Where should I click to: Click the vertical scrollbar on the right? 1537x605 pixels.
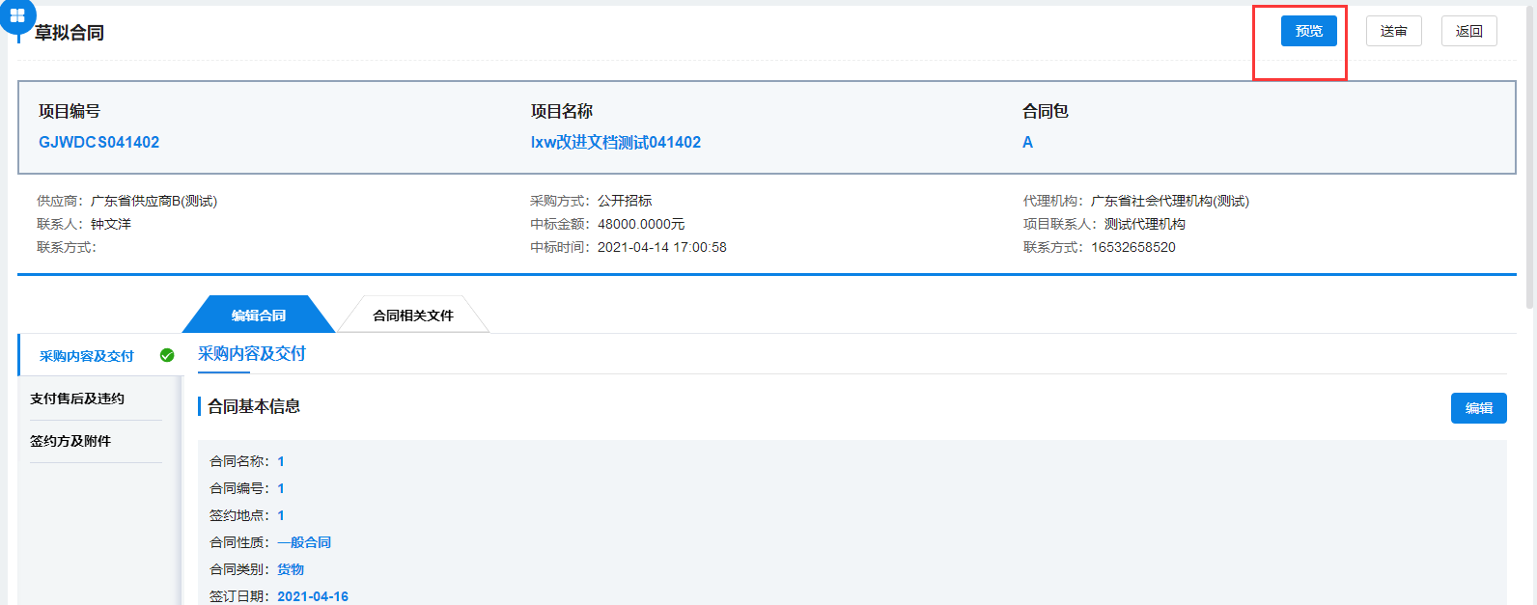[x=1529, y=154]
